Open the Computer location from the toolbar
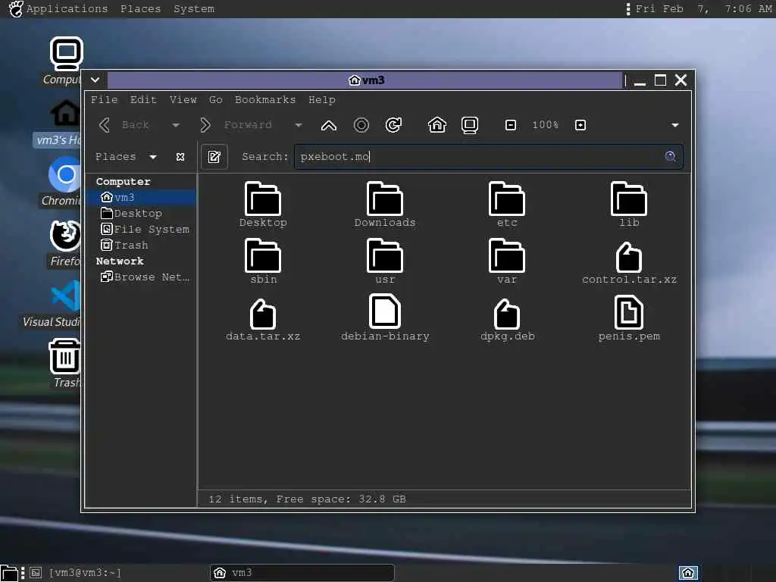 click(x=470, y=125)
